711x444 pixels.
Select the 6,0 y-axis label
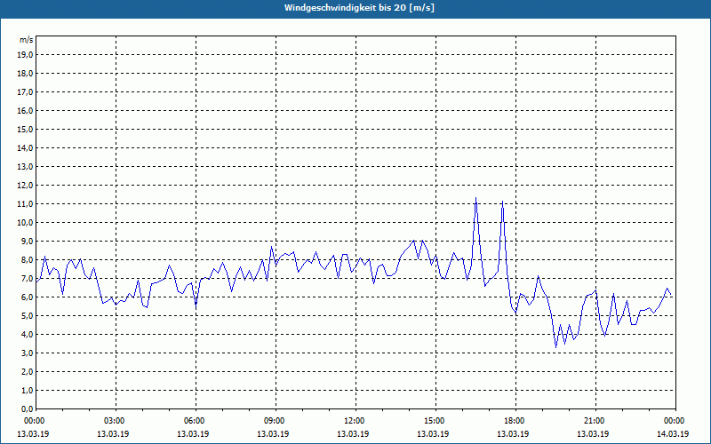click(27, 297)
